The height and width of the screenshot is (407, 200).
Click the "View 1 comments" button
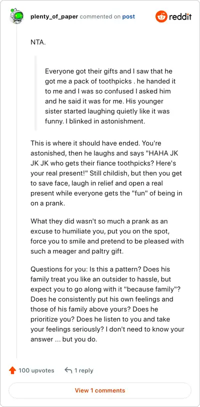tap(100, 390)
